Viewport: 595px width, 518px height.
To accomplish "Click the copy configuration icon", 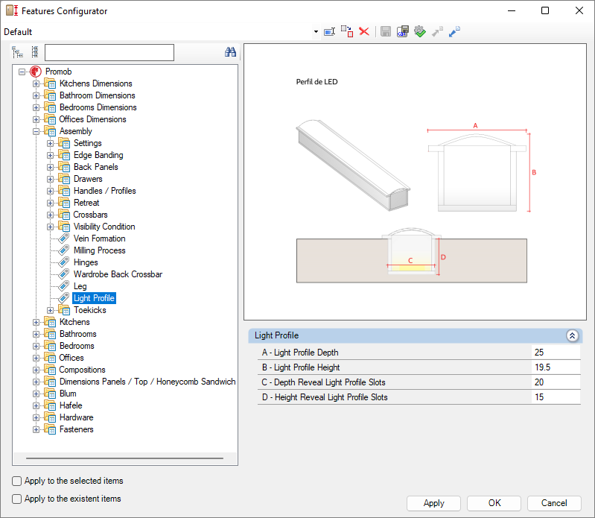I will point(347,32).
